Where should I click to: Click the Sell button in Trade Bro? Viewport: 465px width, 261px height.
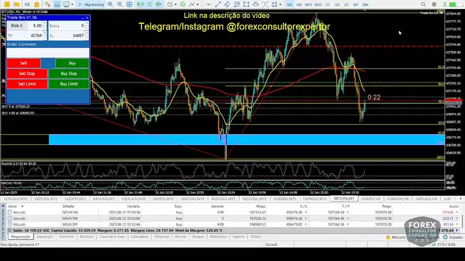click(23, 63)
